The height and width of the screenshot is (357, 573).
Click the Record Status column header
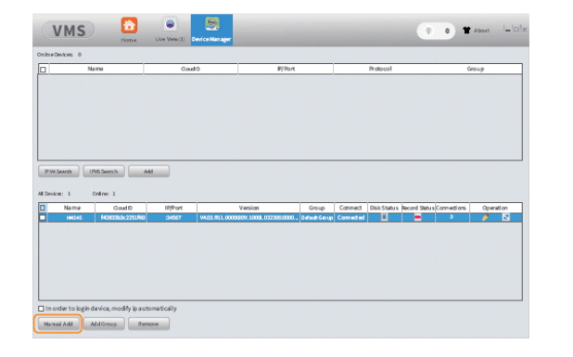click(418, 208)
